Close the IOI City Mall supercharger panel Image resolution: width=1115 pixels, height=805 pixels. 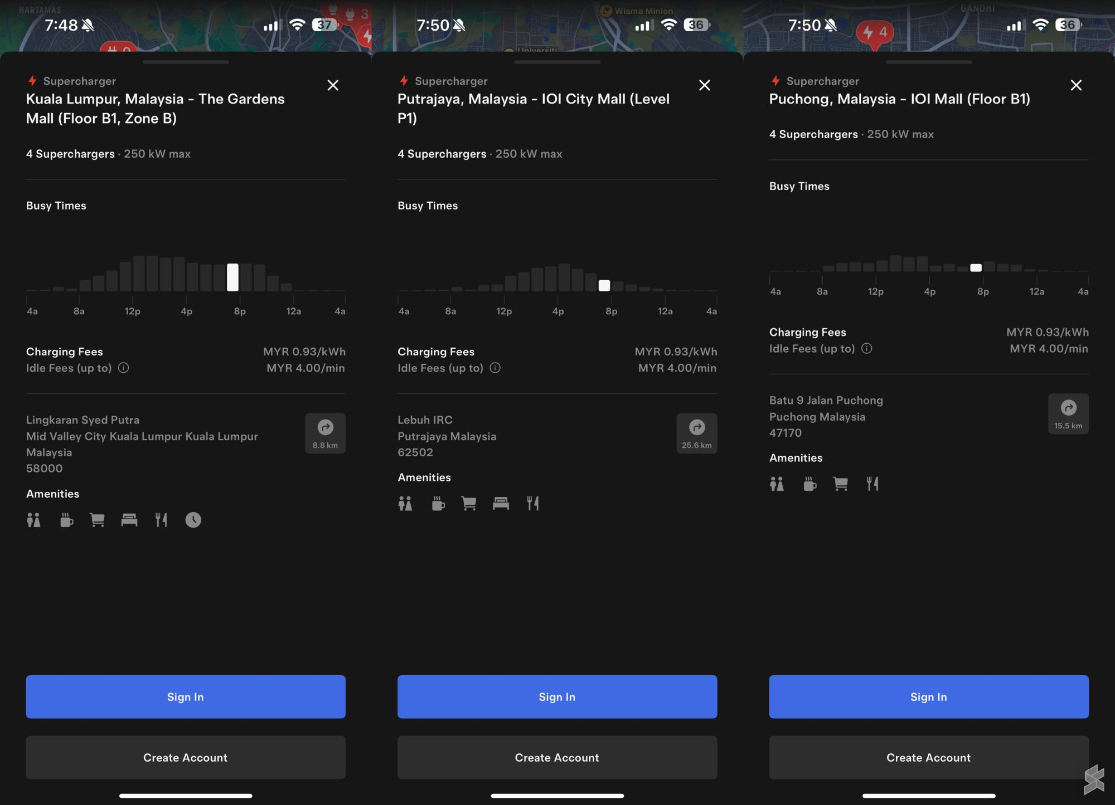(704, 85)
